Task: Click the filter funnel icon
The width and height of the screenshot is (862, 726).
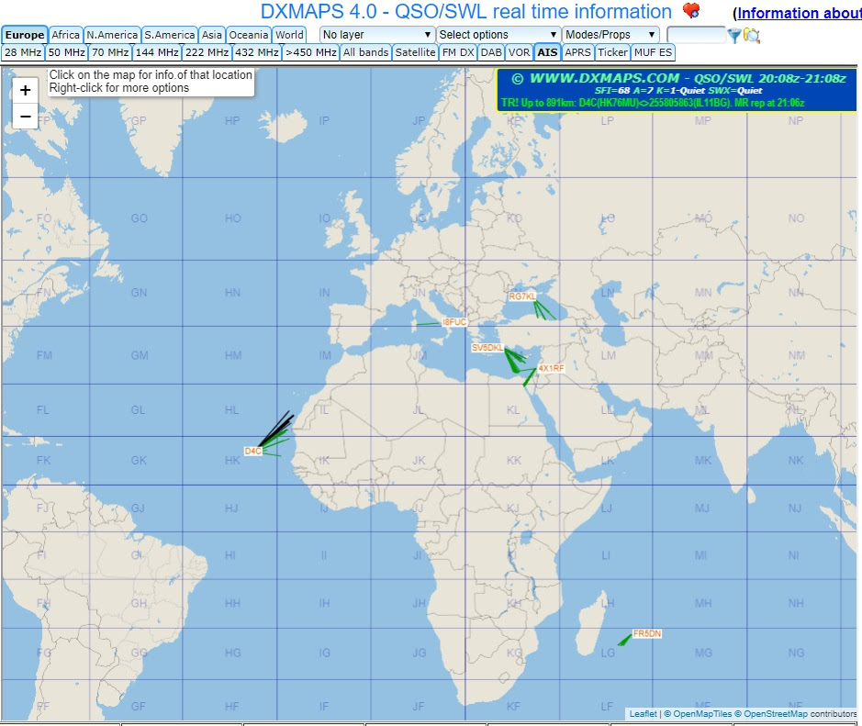Action: click(x=734, y=35)
